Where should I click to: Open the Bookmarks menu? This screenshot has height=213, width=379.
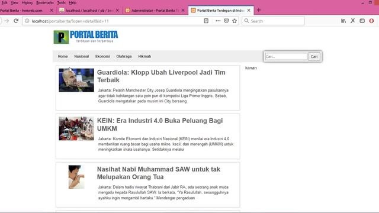[x=45, y=2]
